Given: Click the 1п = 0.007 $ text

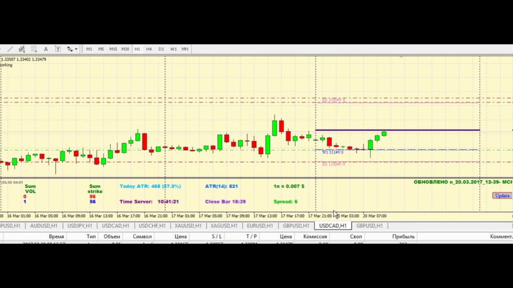Looking at the screenshot, I should [x=289, y=186].
